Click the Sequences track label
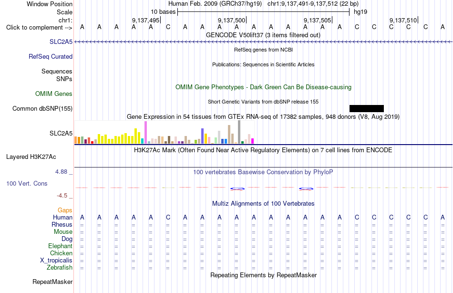This screenshot has height=293, width=453. coord(57,71)
